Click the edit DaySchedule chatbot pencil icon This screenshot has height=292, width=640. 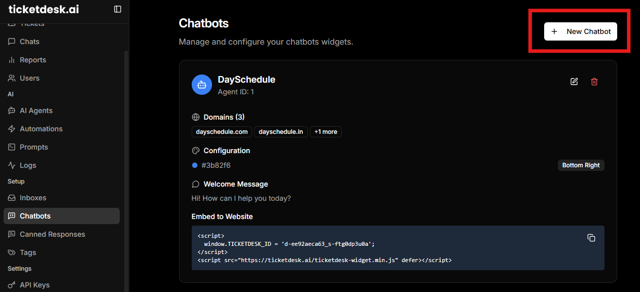574,82
